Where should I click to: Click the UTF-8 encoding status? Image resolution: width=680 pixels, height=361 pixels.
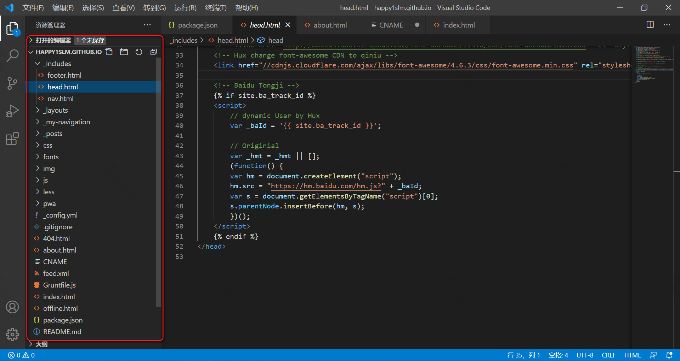(585, 355)
